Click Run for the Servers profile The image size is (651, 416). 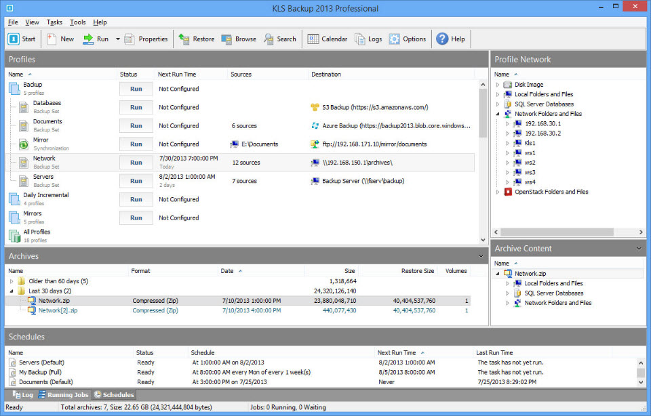(x=136, y=181)
